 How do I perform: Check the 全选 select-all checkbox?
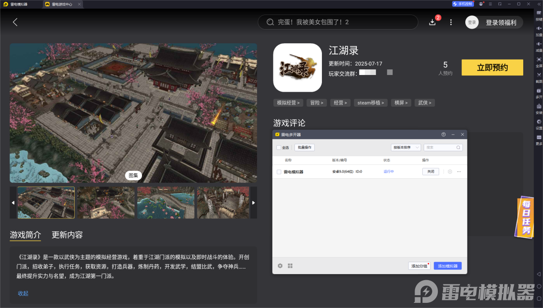tap(278, 147)
